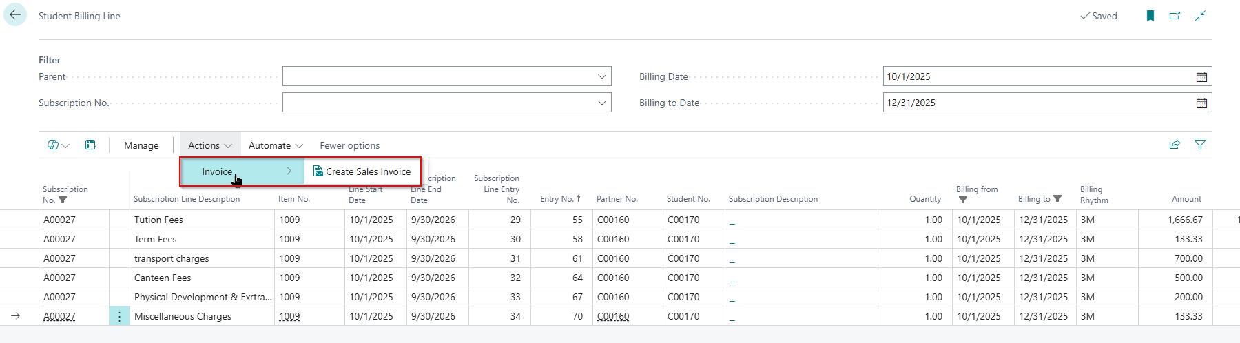Click the share icon above the table
This screenshot has width=1240, height=343.
(x=1175, y=145)
